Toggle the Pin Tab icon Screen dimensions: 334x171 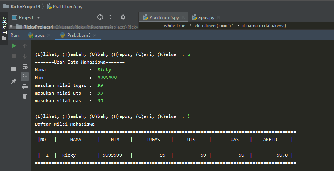(14, 81)
